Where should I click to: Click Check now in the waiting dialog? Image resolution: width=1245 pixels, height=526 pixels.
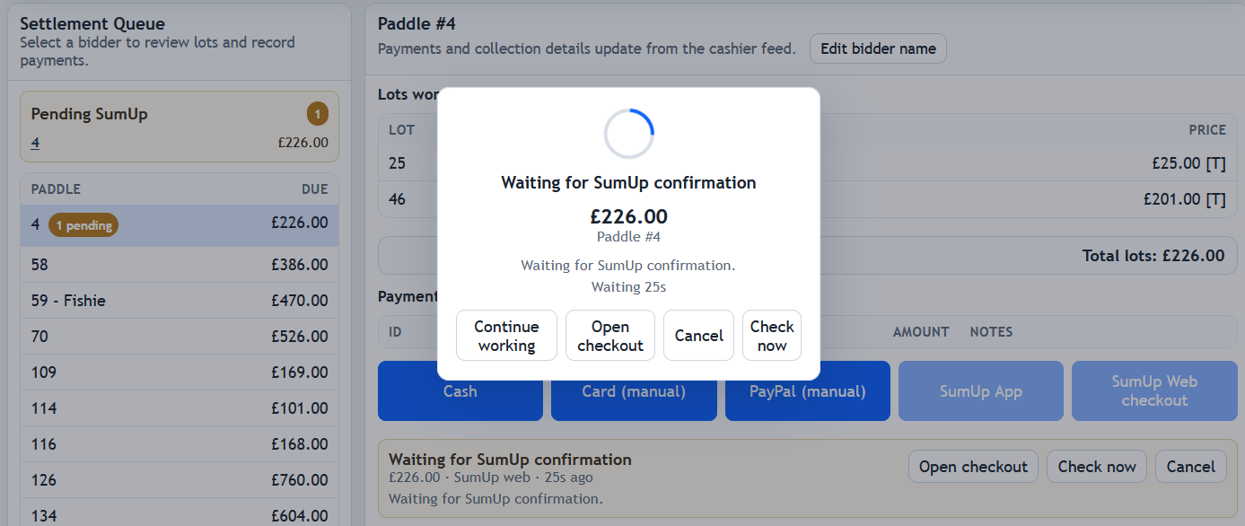click(x=772, y=336)
